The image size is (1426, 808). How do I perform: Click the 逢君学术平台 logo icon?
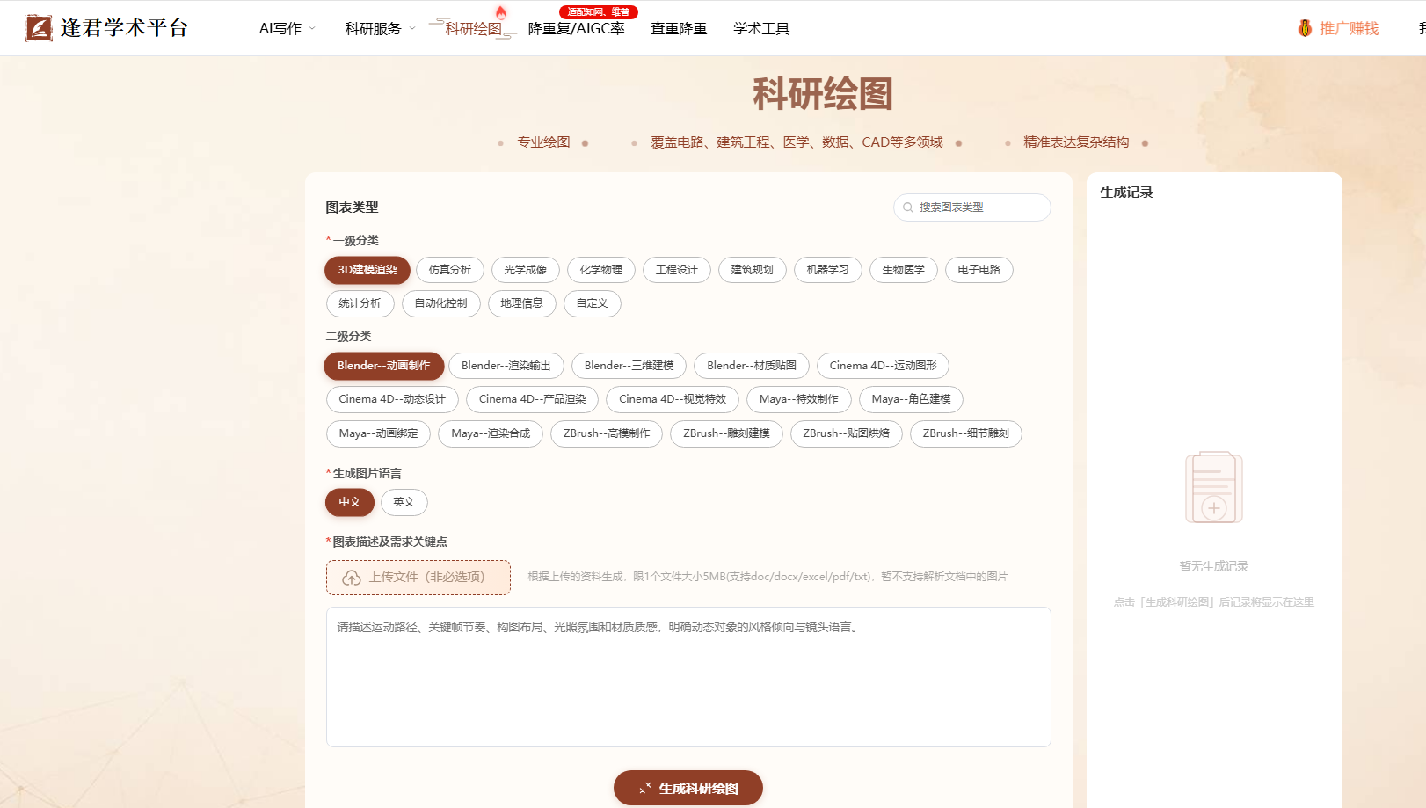(39, 28)
